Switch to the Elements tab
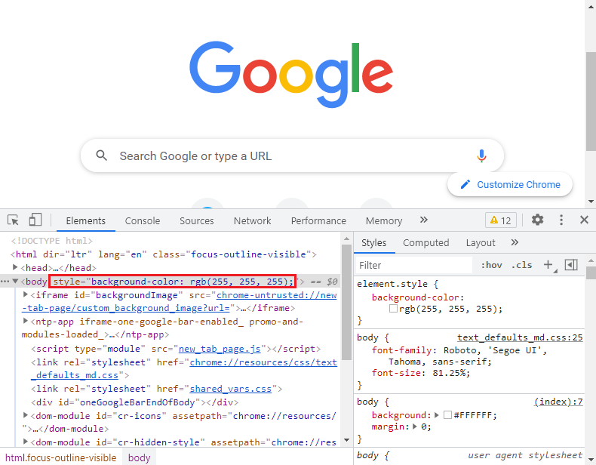The image size is (596, 465). [x=85, y=221]
